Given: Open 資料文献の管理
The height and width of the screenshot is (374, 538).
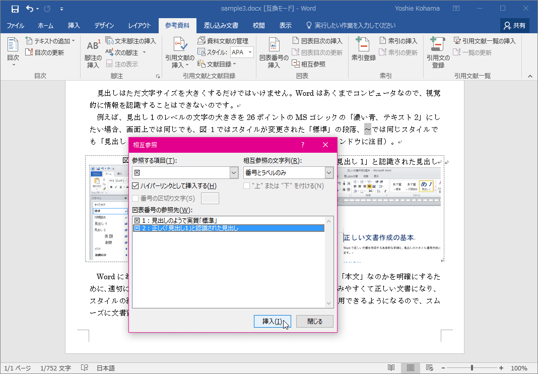Looking at the screenshot, I should click(223, 41).
